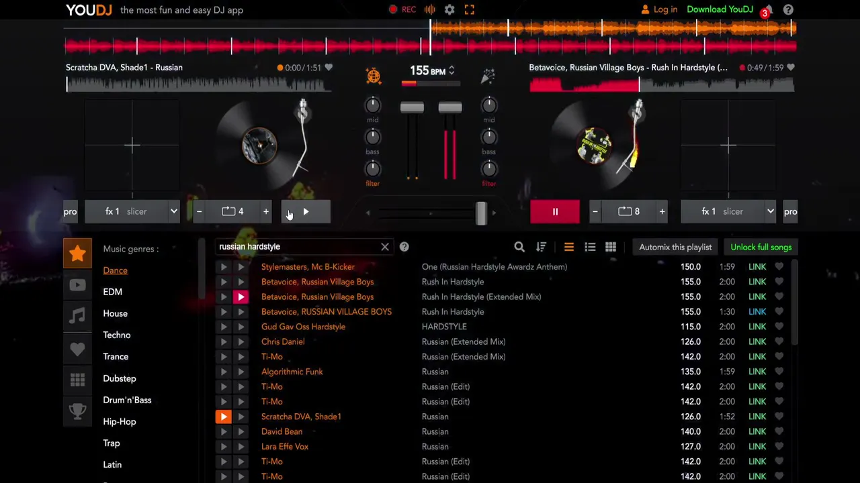Click the automix wand icon right of BPM
The image size is (860, 483).
coord(488,76)
